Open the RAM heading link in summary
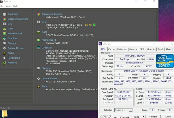Image resolution: width=174 pixels, height=118 pixels. tap(44, 32)
